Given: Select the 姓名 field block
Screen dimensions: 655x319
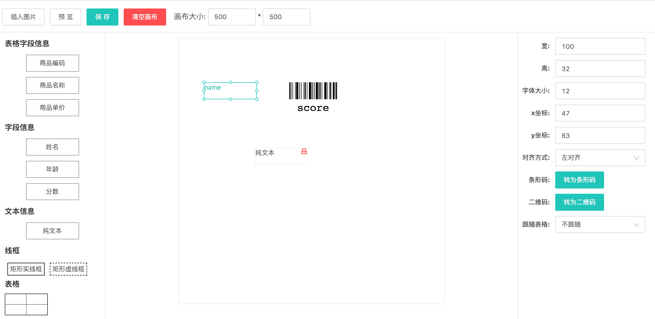Looking at the screenshot, I should (53, 147).
